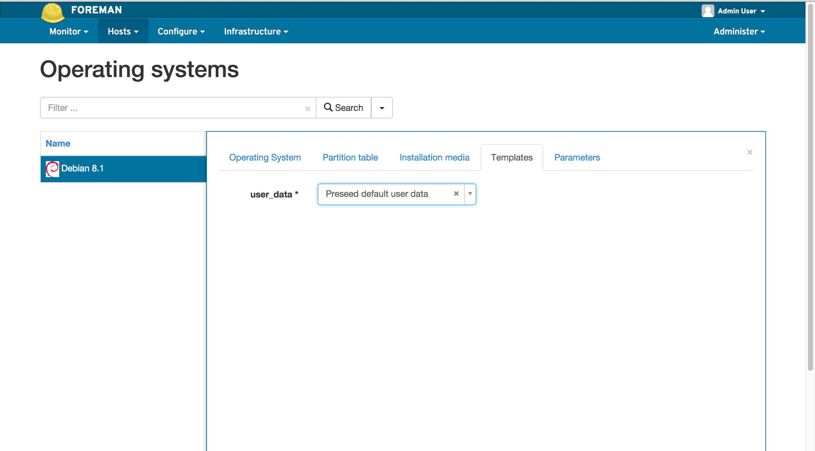Open the search options dropdown arrow

[x=382, y=108]
